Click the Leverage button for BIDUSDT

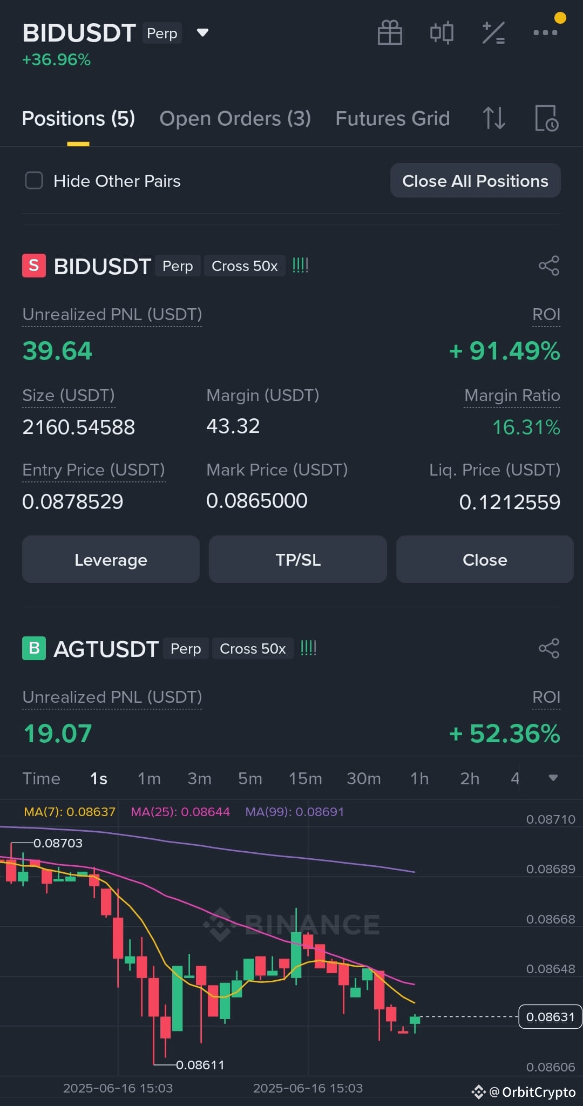tap(111, 559)
